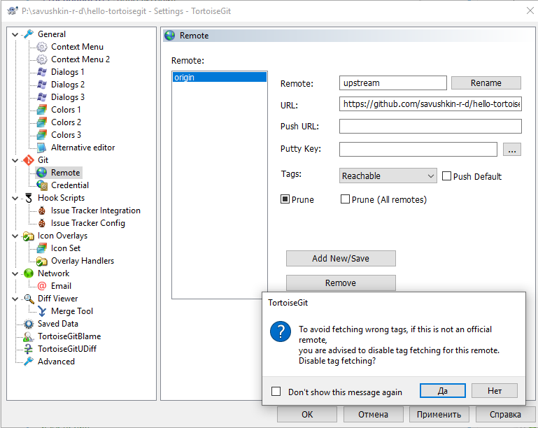The width and height of the screenshot is (538, 428).
Task: Click the Credential globe-lock icon
Action: pyautogui.click(x=42, y=185)
